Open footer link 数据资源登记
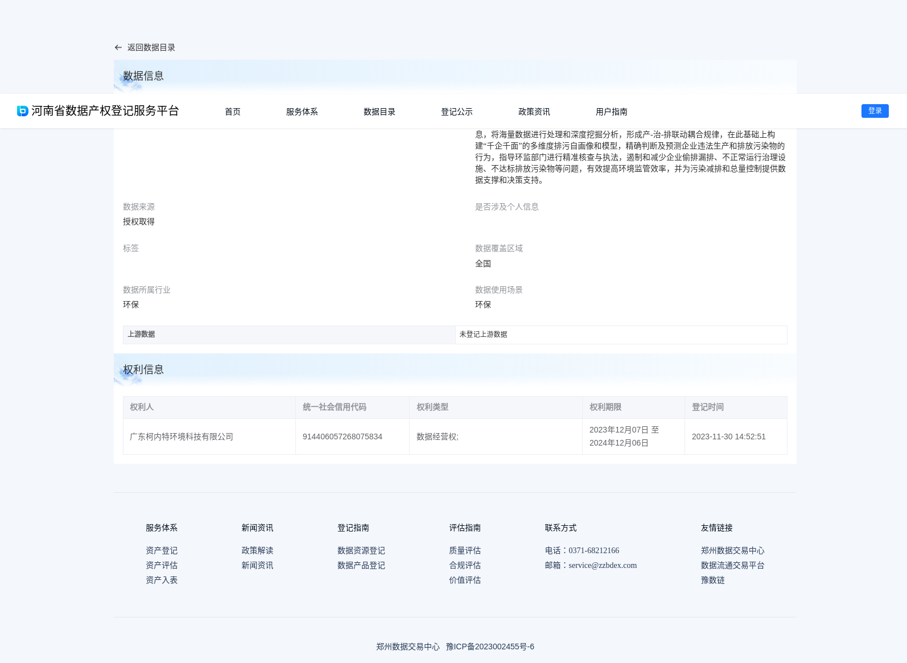The image size is (907, 663). coord(361,550)
